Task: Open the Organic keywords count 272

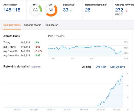Action: pyautogui.click(x=119, y=10)
